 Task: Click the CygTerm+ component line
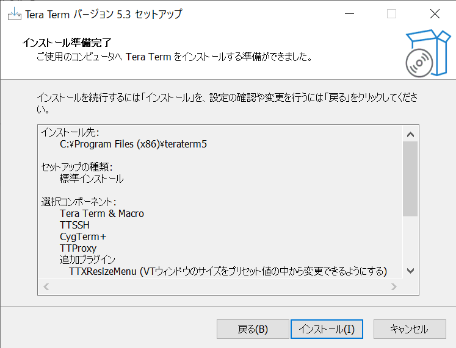(83, 237)
